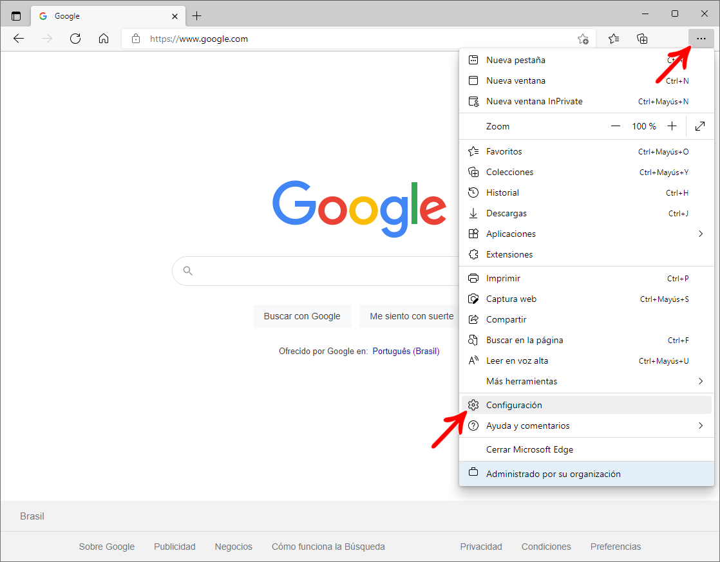This screenshot has height=562, width=720.
Task: Maximize the Edge window
Action: tap(674, 14)
